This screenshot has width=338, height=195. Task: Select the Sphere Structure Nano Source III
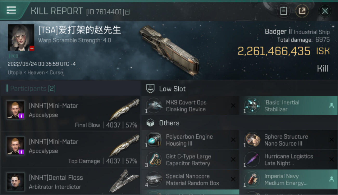tap(288, 140)
